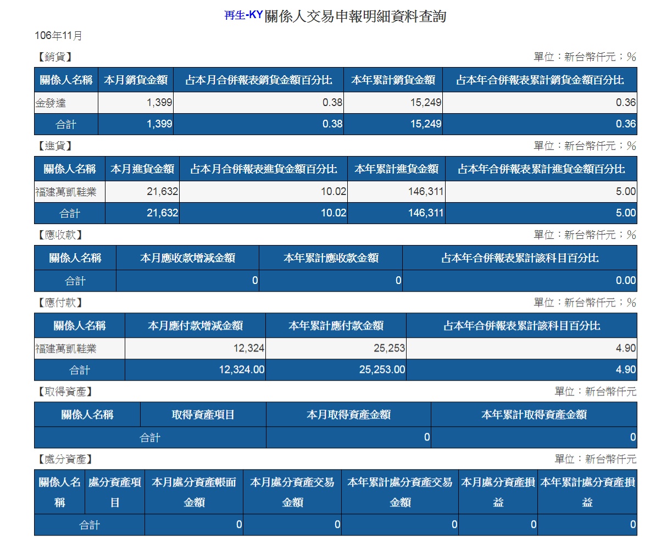Select 25,253.00 in payables 合計 row

coord(382,370)
